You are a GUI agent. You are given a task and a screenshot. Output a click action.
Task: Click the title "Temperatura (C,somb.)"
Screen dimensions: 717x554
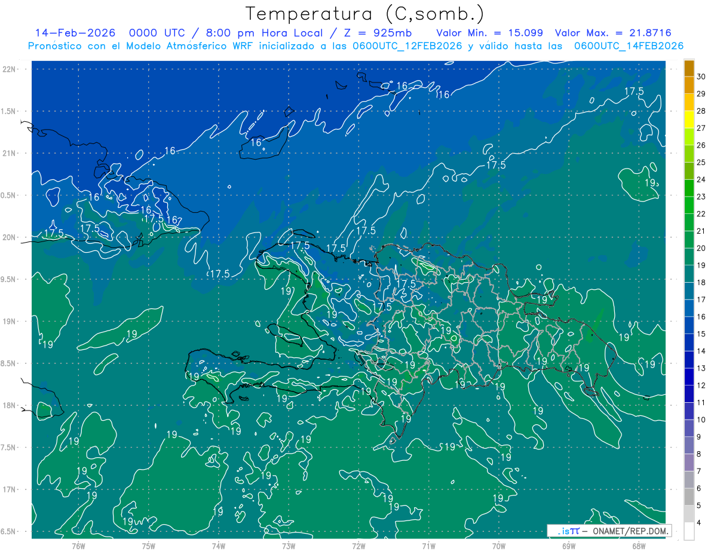point(365,14)
